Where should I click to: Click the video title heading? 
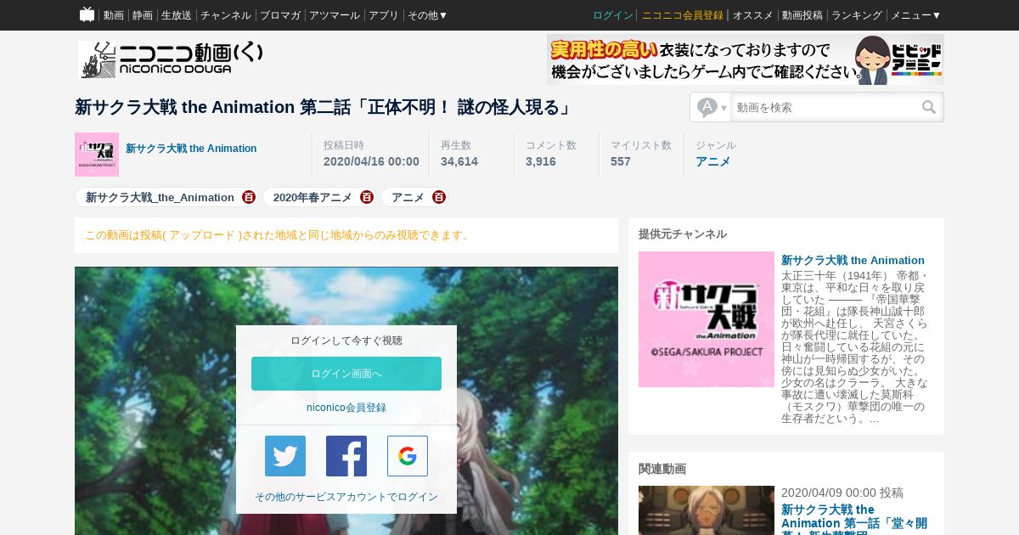coord(324,107)
